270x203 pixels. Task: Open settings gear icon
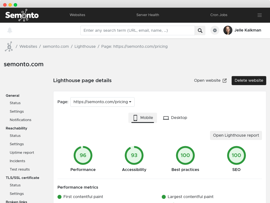coord(215,30)
